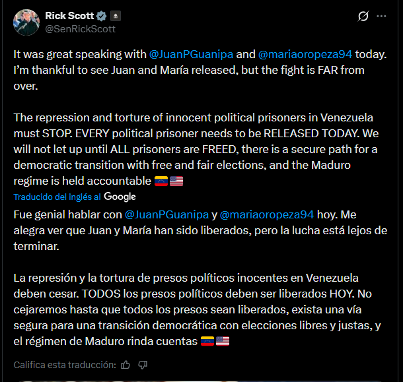
Task: Click the 'Califica esta traducción' text
Action: [65, 364]
